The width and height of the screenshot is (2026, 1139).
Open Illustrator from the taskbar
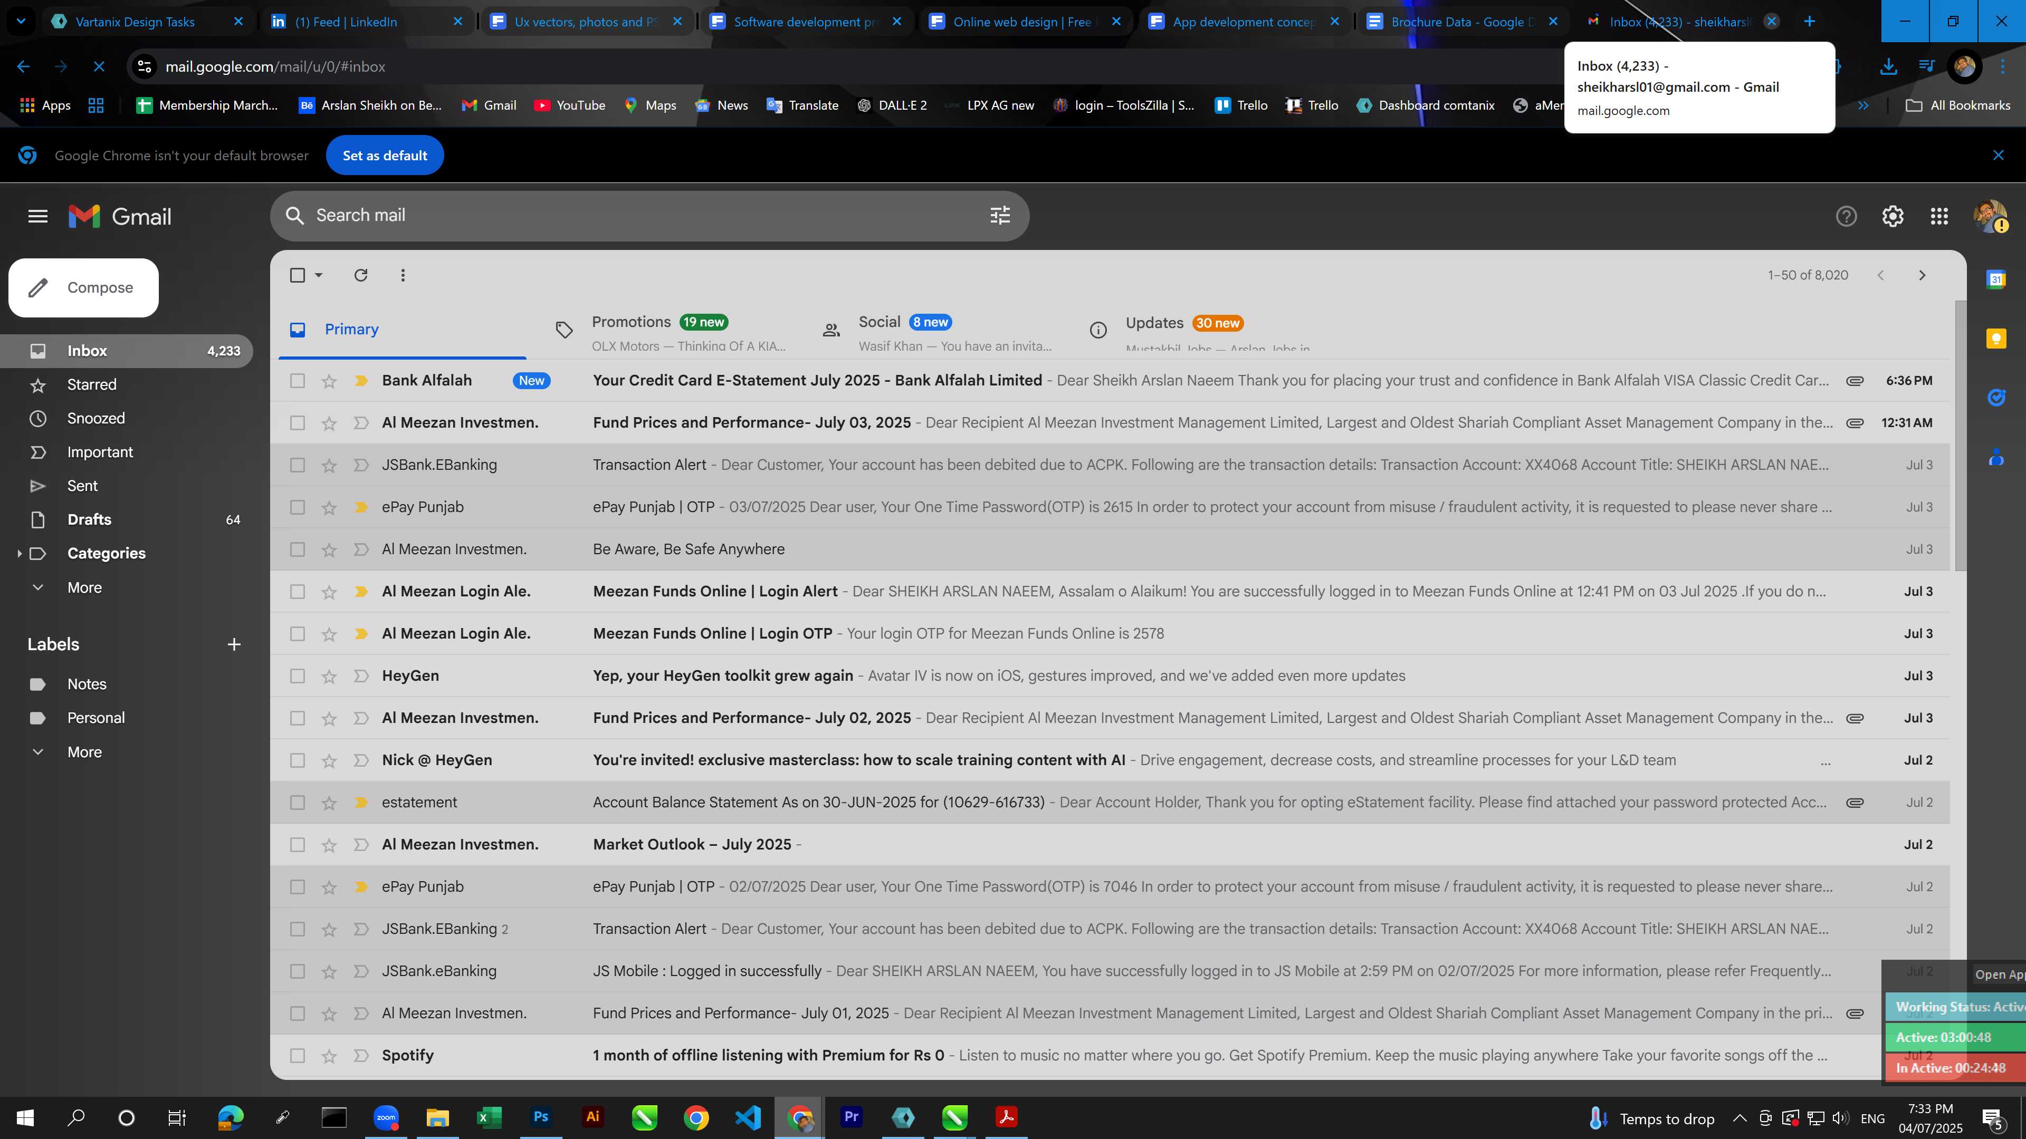592,1117
